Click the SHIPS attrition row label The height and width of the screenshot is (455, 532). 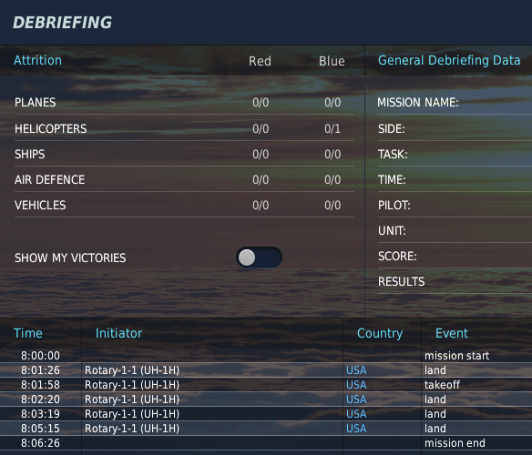pyautogui.click(x=29, y=155)
